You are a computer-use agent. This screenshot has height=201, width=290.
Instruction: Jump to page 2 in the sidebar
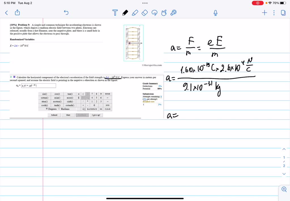pos(284,166)
